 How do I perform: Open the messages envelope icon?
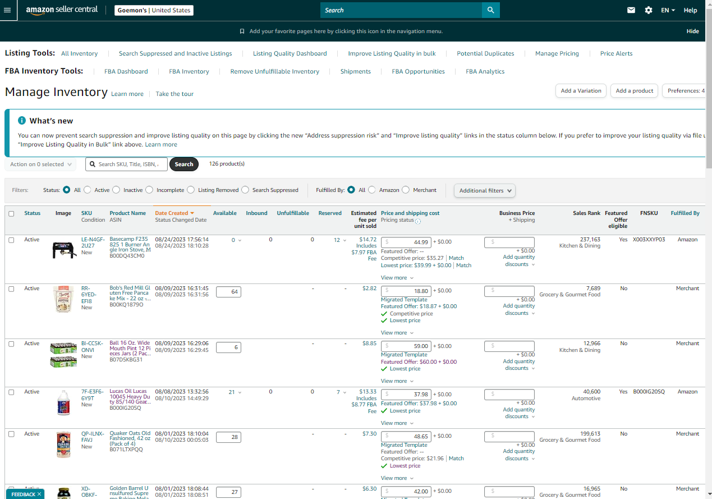coord(631,10)
